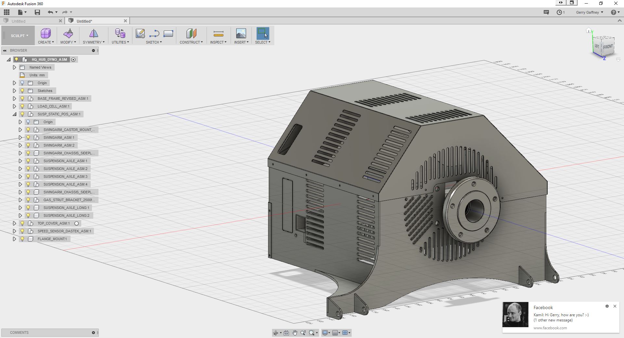Click the Symmetry mirror icon

coord(94,33)
